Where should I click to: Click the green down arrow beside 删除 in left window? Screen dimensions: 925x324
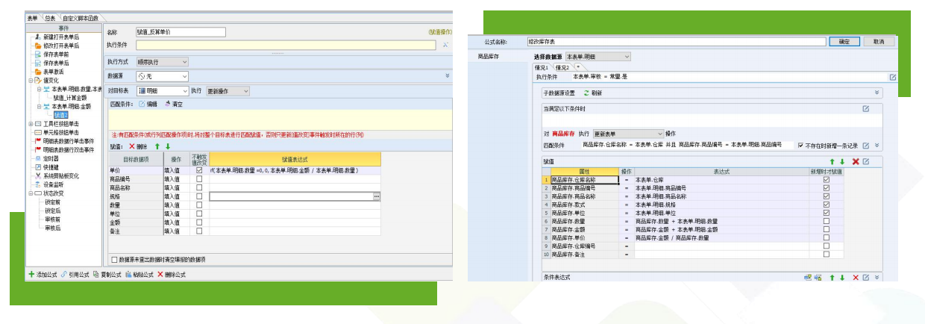[167, 146]
